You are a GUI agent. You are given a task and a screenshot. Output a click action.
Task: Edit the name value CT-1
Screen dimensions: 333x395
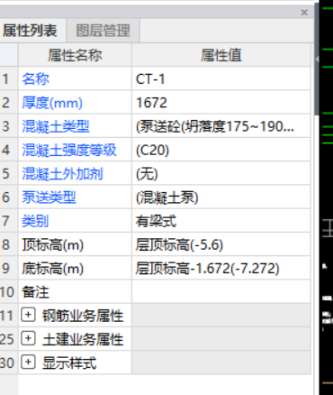point(221,78)
